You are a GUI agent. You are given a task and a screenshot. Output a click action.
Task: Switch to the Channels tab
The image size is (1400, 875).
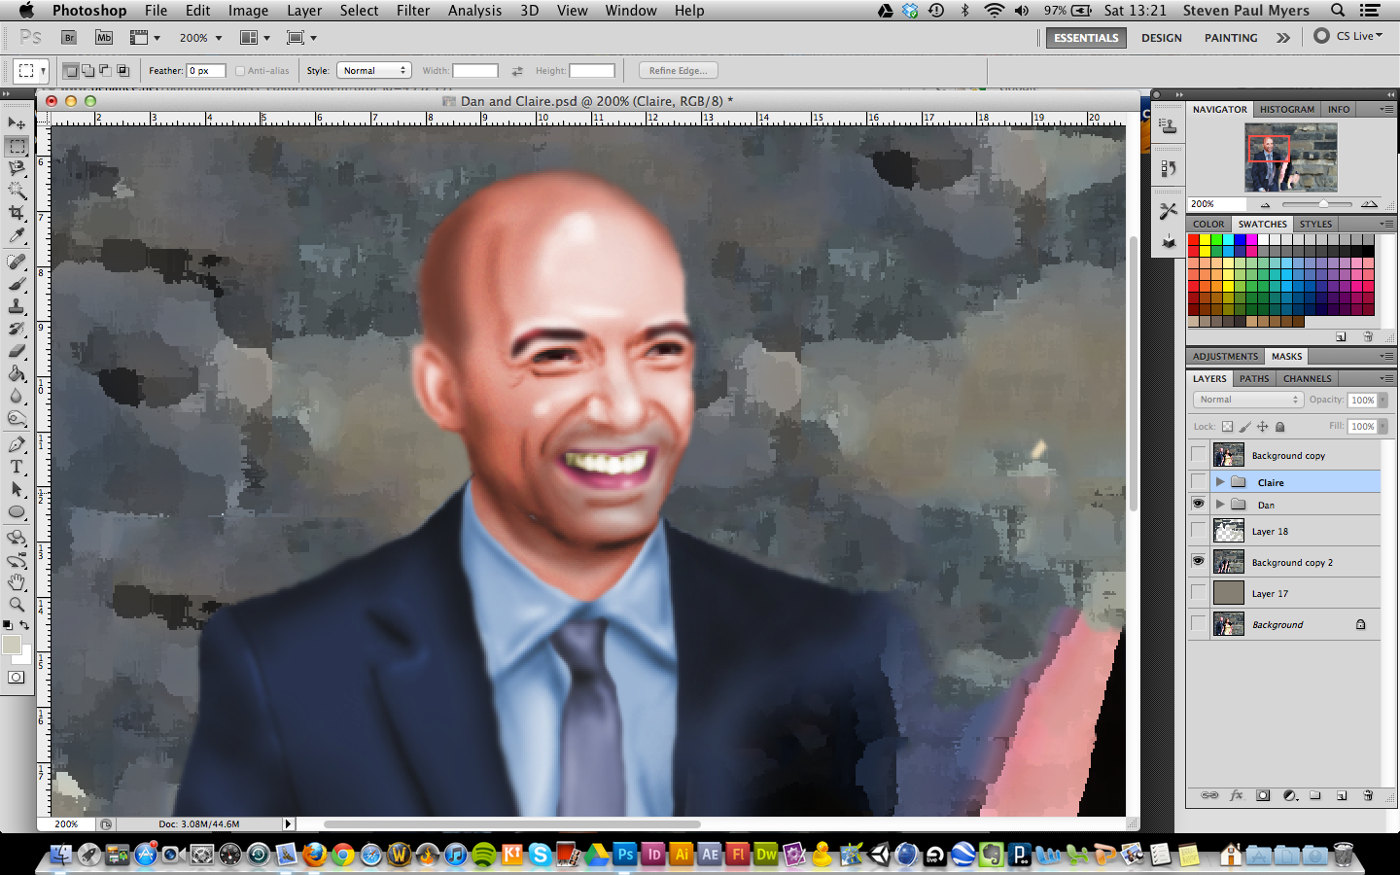pos(1307,378)
